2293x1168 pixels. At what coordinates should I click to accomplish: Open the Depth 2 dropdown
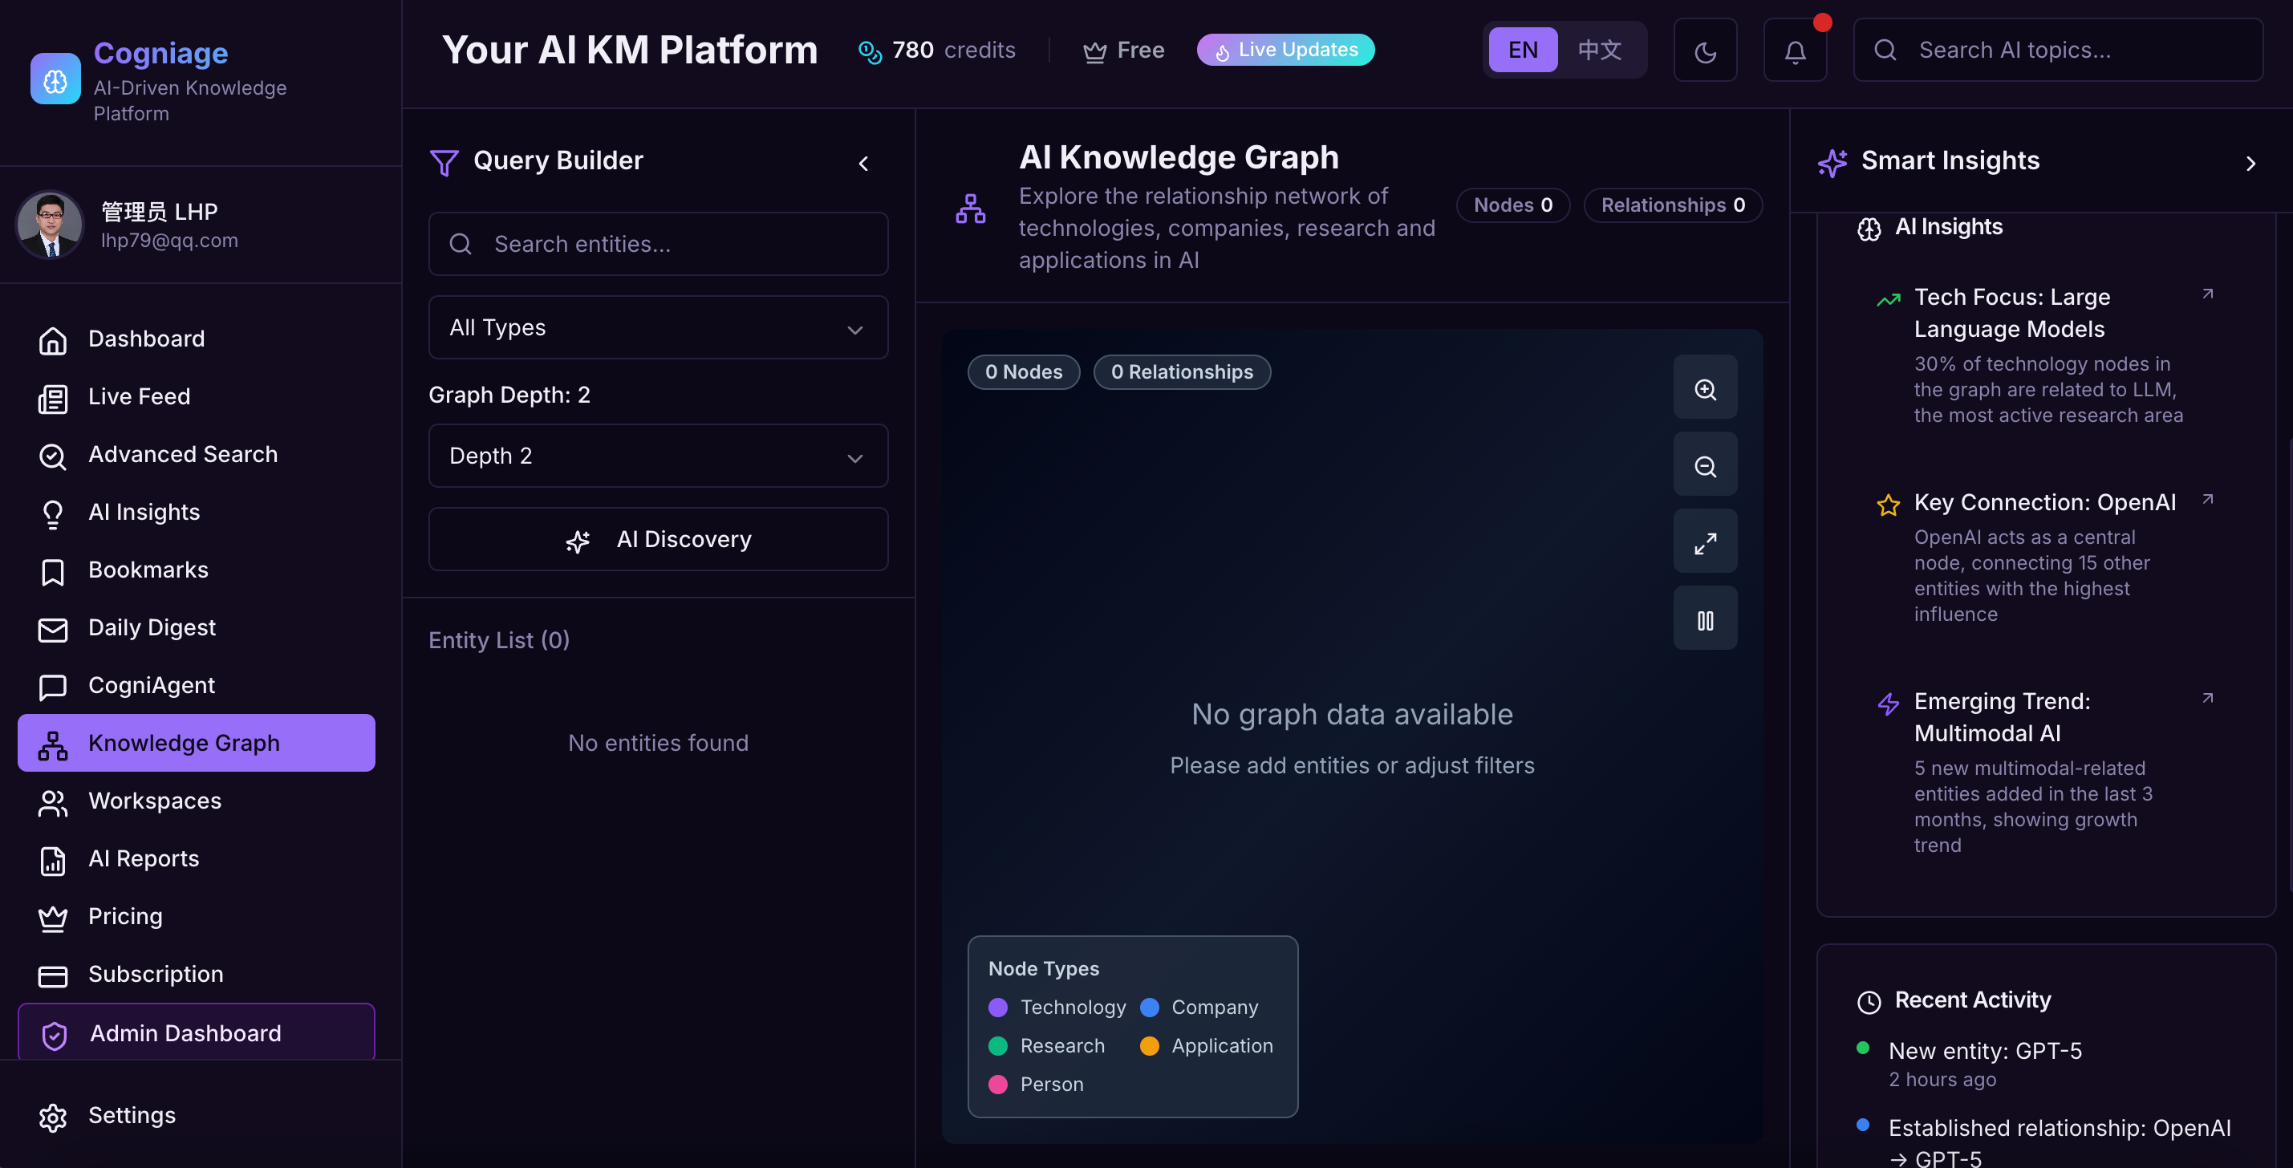[x=658, y=456]
